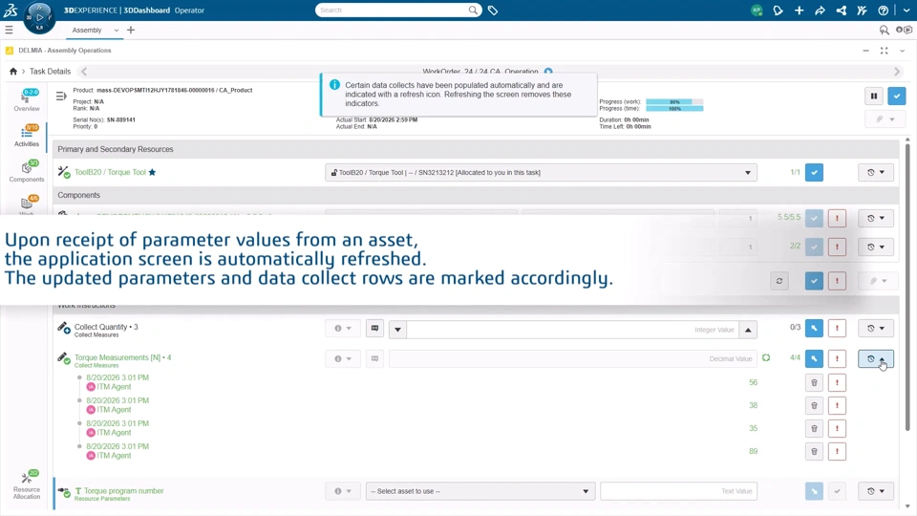Screen dimensions: 917x516
Task: Increment Collect Quantity with up arrow
Action: pyautogui.click(x=748, y=330)
